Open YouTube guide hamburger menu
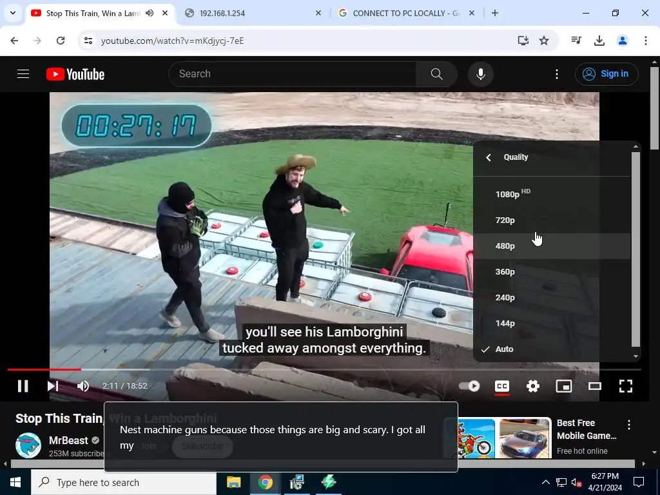660x495 pixels. (x=23, y=74)
